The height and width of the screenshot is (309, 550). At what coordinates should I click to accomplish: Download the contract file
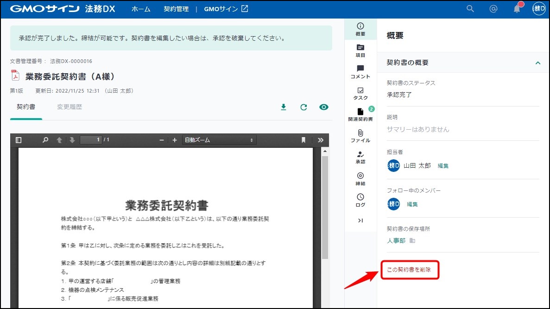pyautogui.click(x=284, y=107)
